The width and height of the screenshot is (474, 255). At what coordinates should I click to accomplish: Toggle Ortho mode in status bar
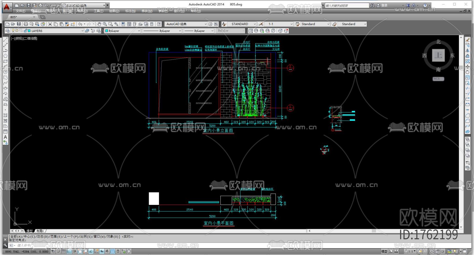[x=69, y=251]
